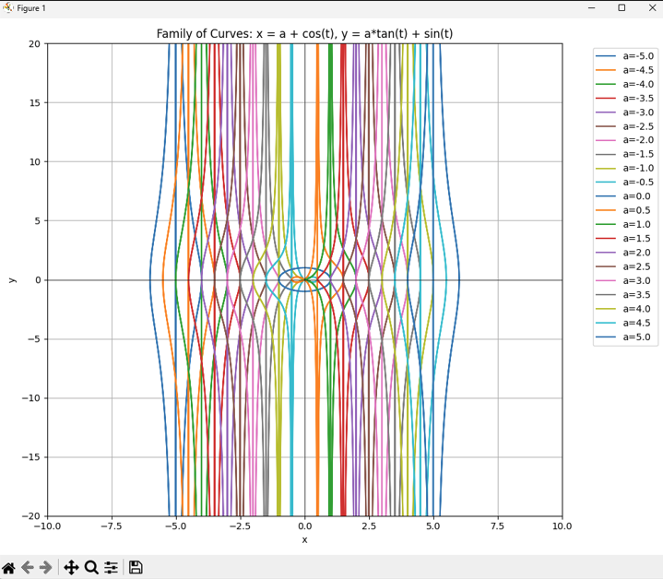The image size is (663, 579).
Task: Click the y axis label on left
Action: (x=12, y=279)
